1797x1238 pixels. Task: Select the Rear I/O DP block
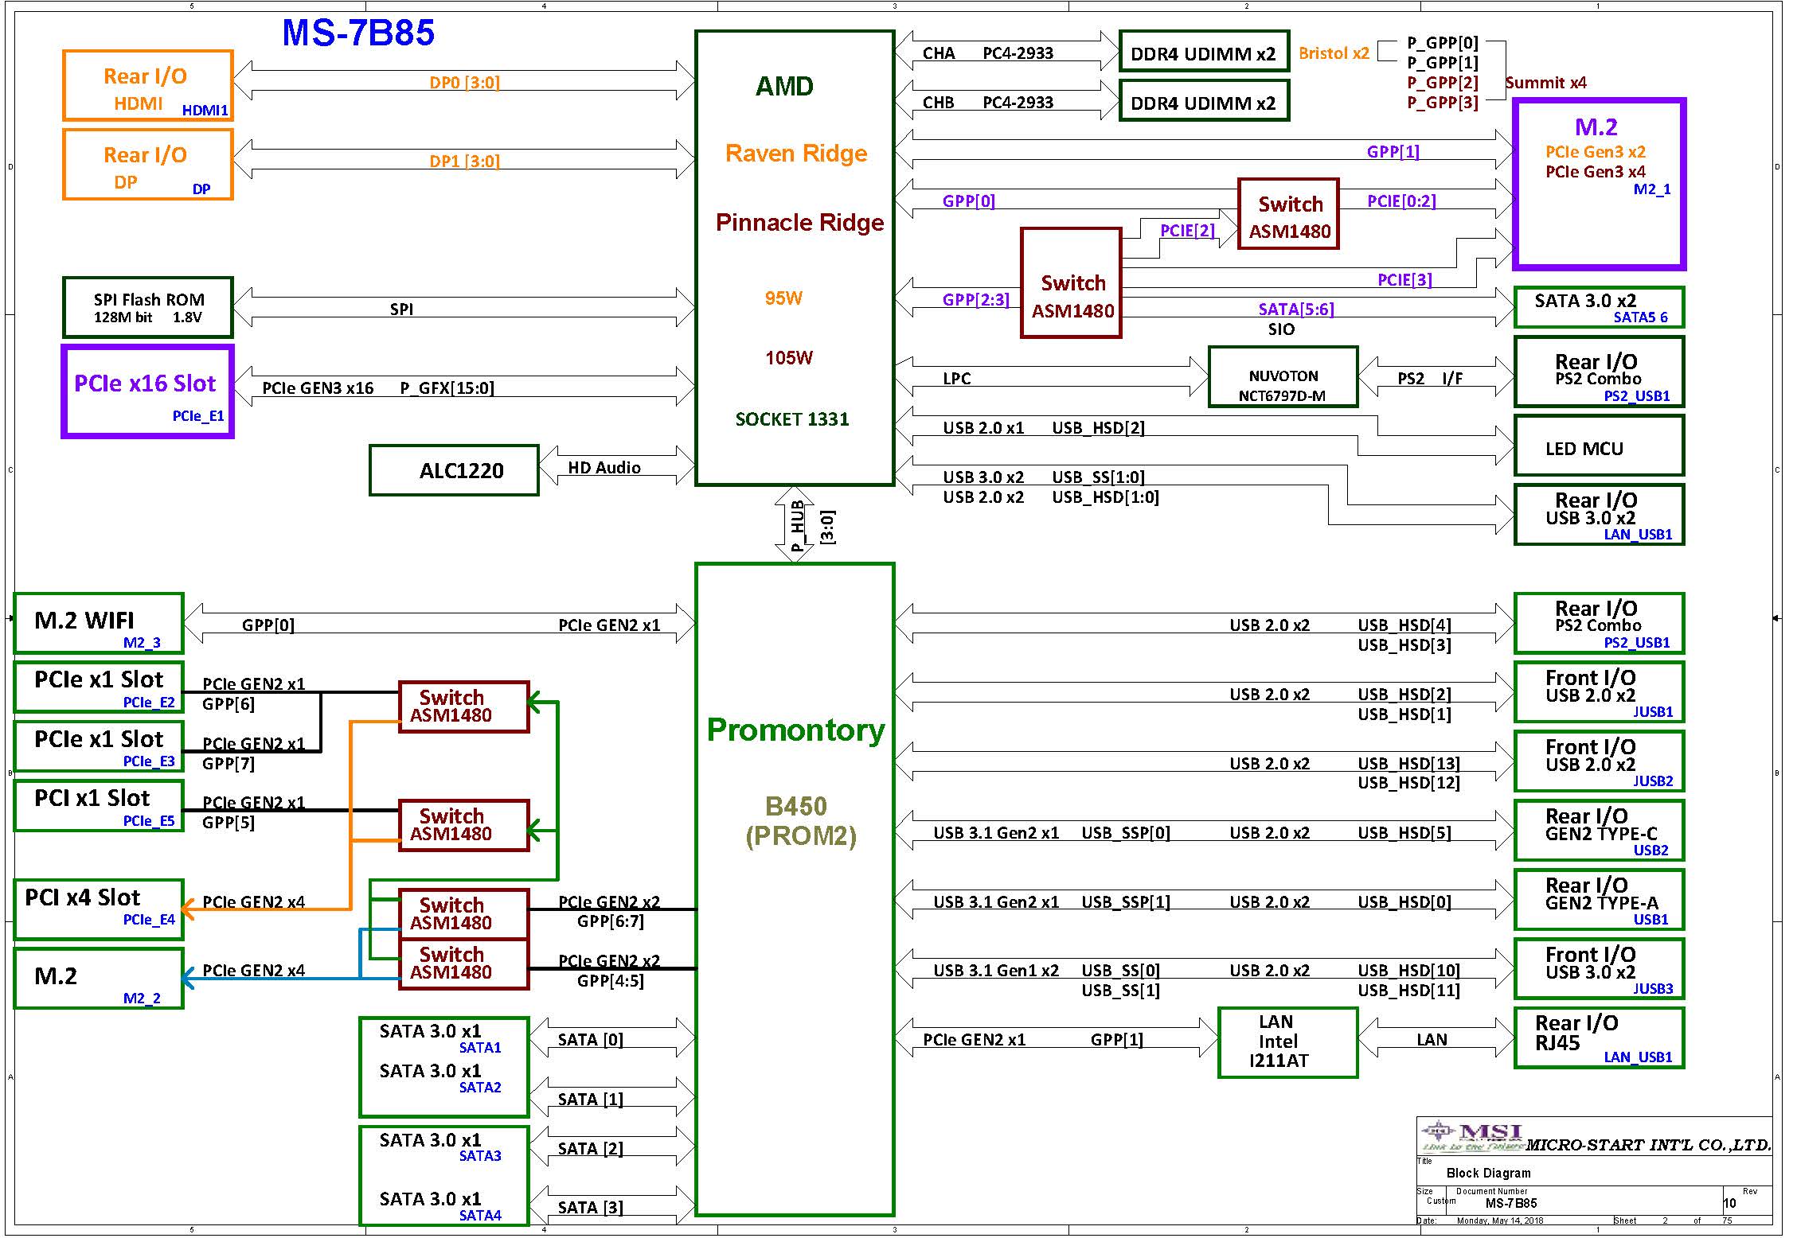[x=148, y=165]
